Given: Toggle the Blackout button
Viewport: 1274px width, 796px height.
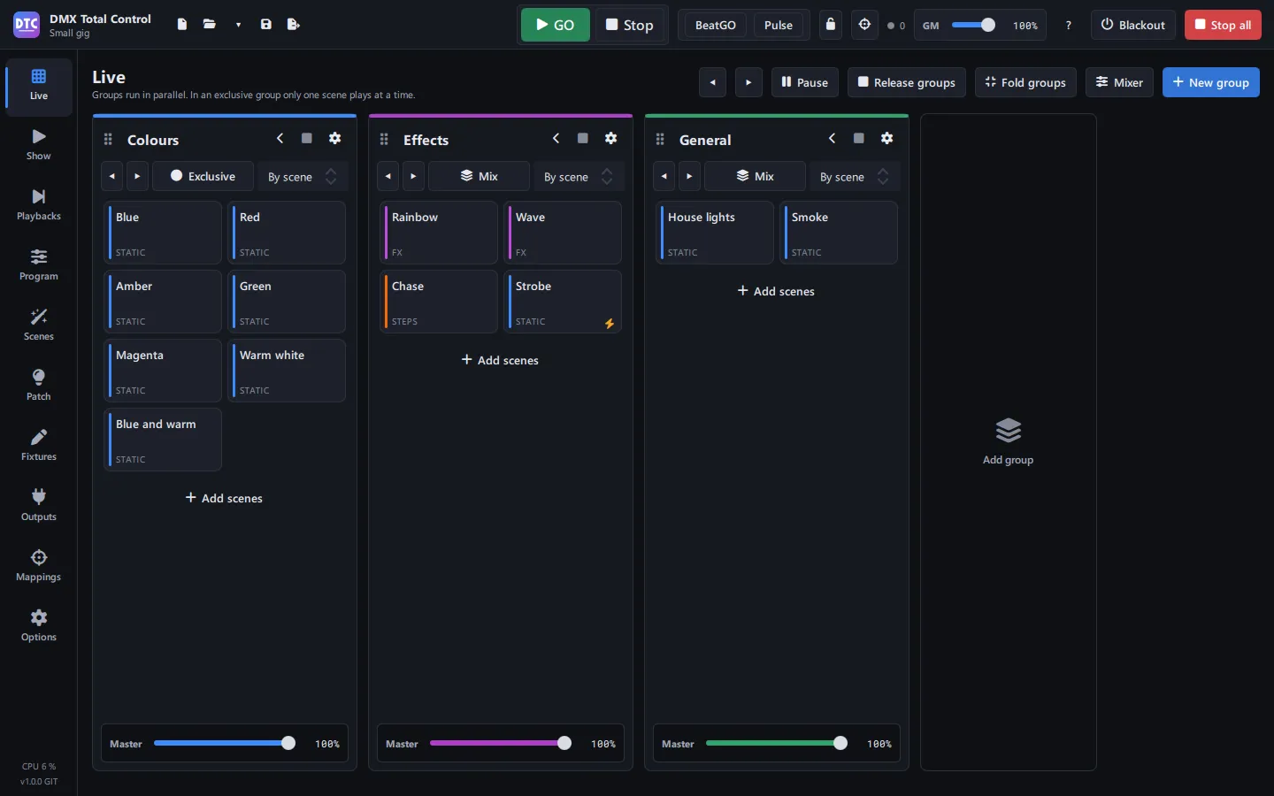Looking at the screenshot, I should point(1133,25).
